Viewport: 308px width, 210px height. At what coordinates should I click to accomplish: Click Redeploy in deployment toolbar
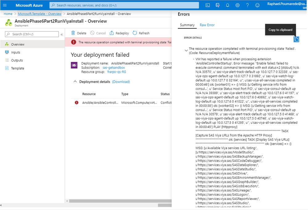point(119,33)
